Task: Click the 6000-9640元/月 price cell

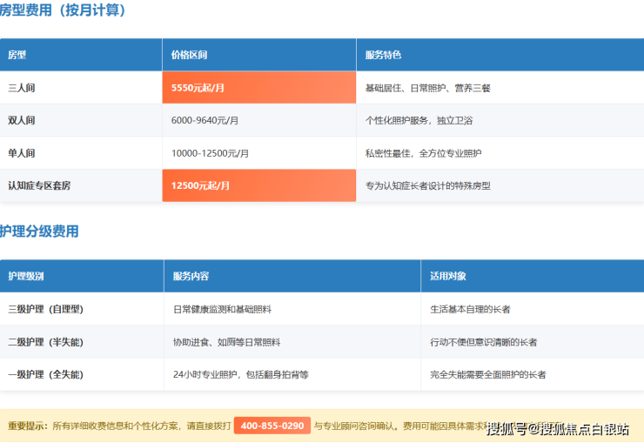Action: 210,120
